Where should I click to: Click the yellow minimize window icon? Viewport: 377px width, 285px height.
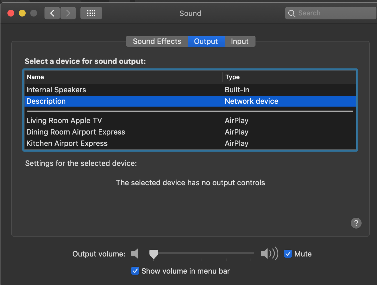tap(22, 13)
